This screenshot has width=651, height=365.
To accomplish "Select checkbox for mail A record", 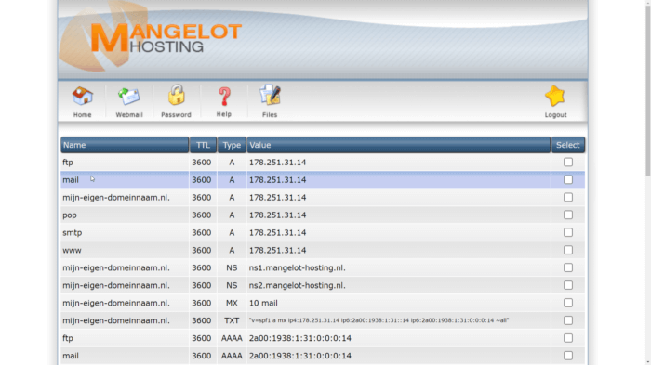I will point(568,179).
